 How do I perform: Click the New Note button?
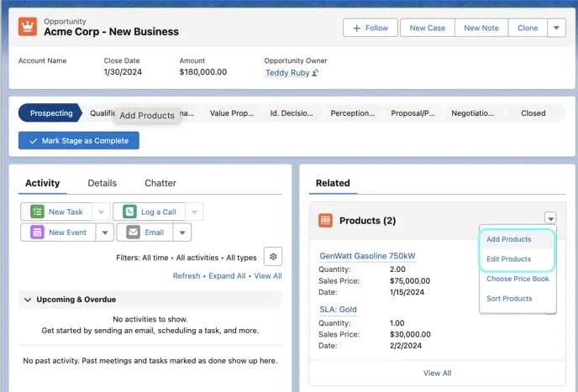coord(481,28)
